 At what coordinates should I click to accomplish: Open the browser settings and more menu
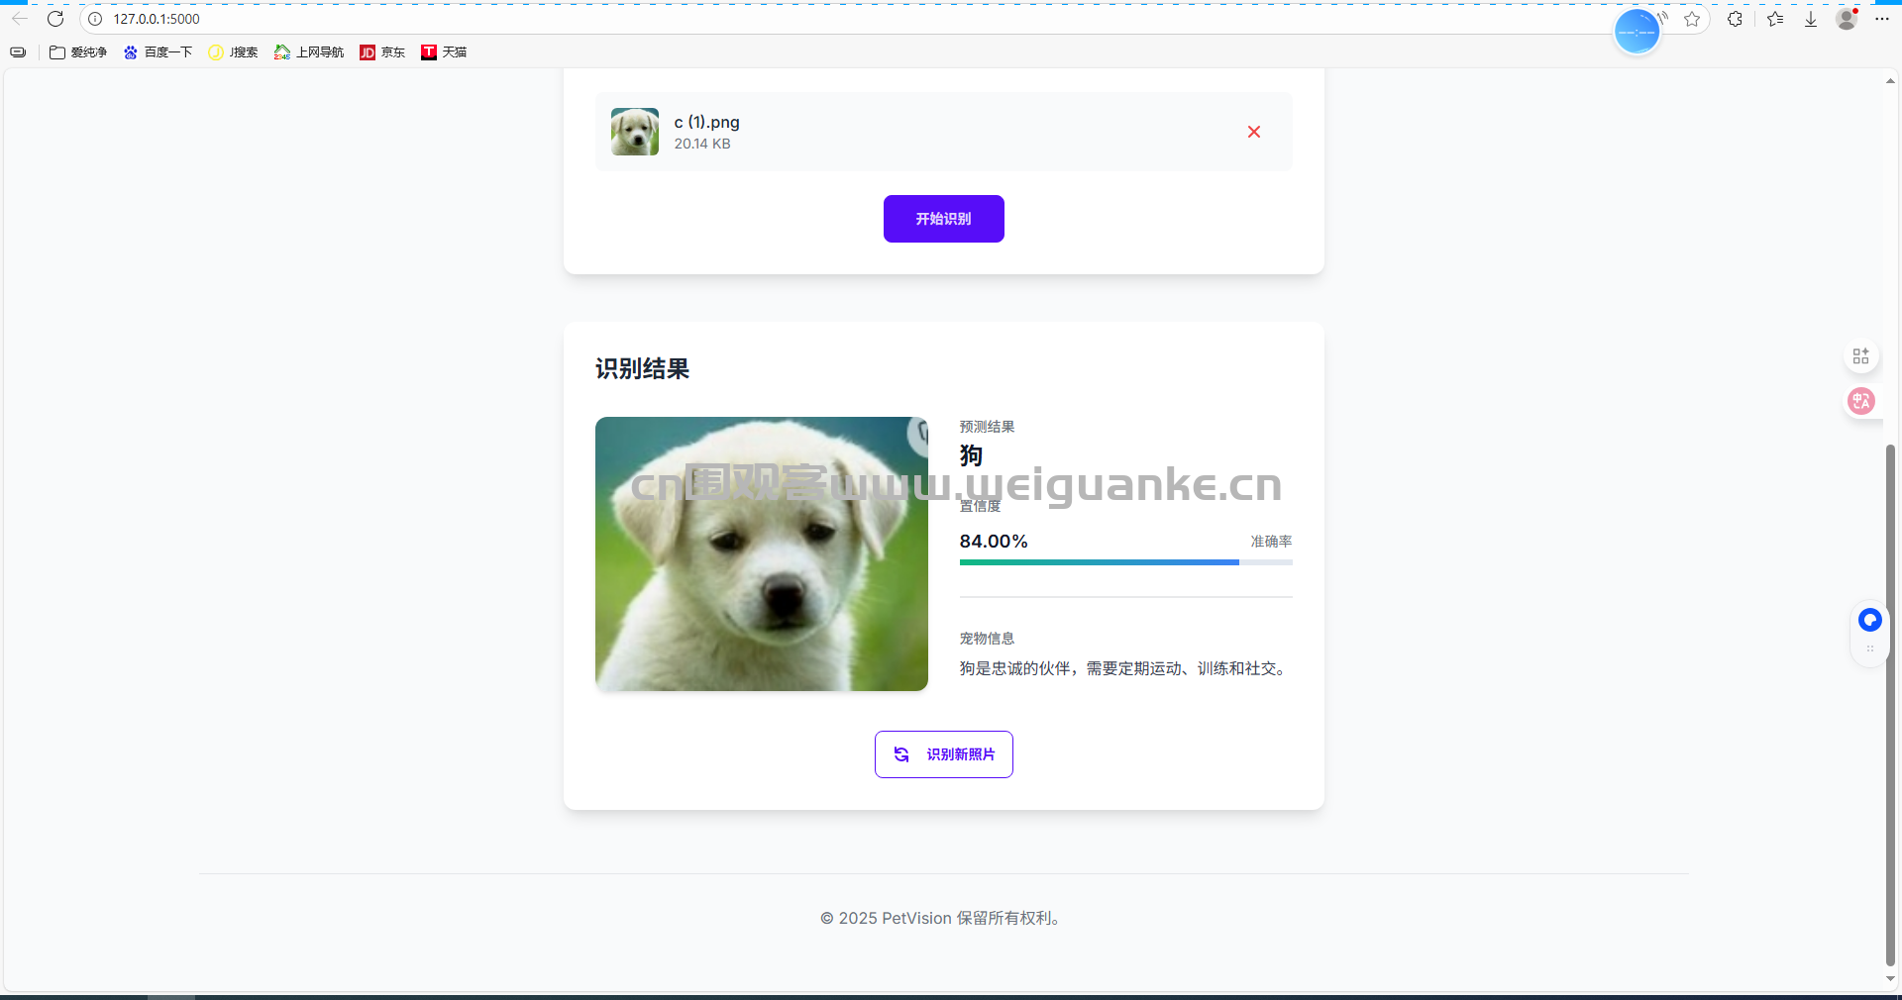click(1882, 19)
